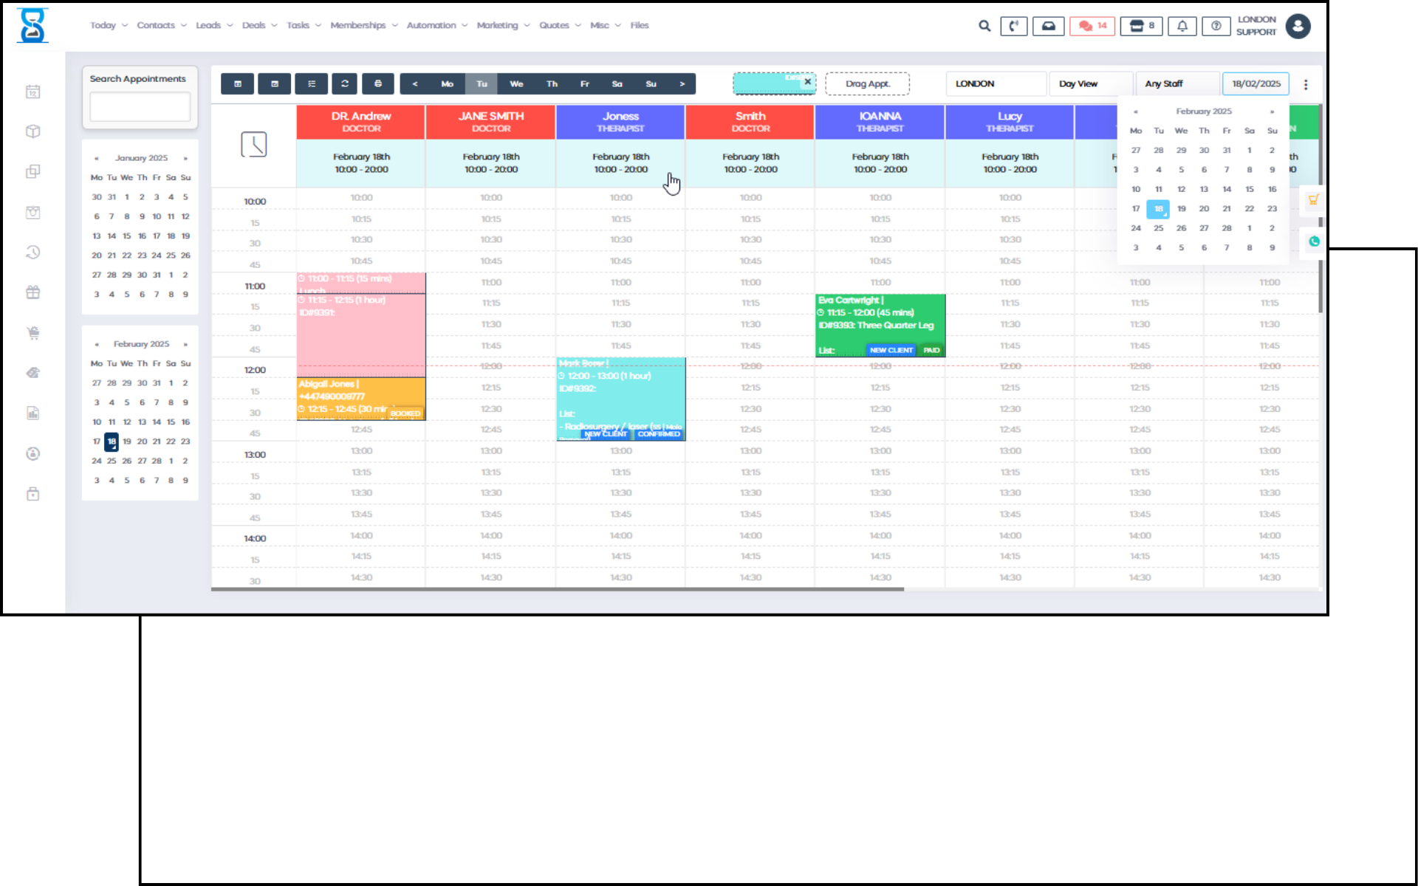Expand the LONDON location dropdown

995,83
